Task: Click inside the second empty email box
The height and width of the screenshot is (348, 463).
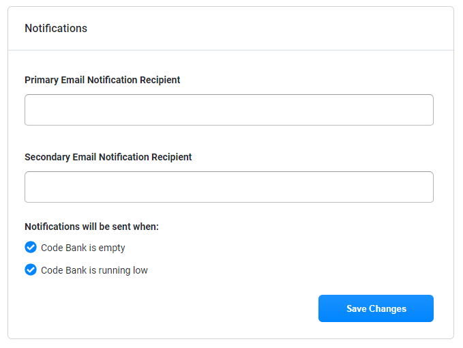Action: pyautogui.click(x=229, y=187)
